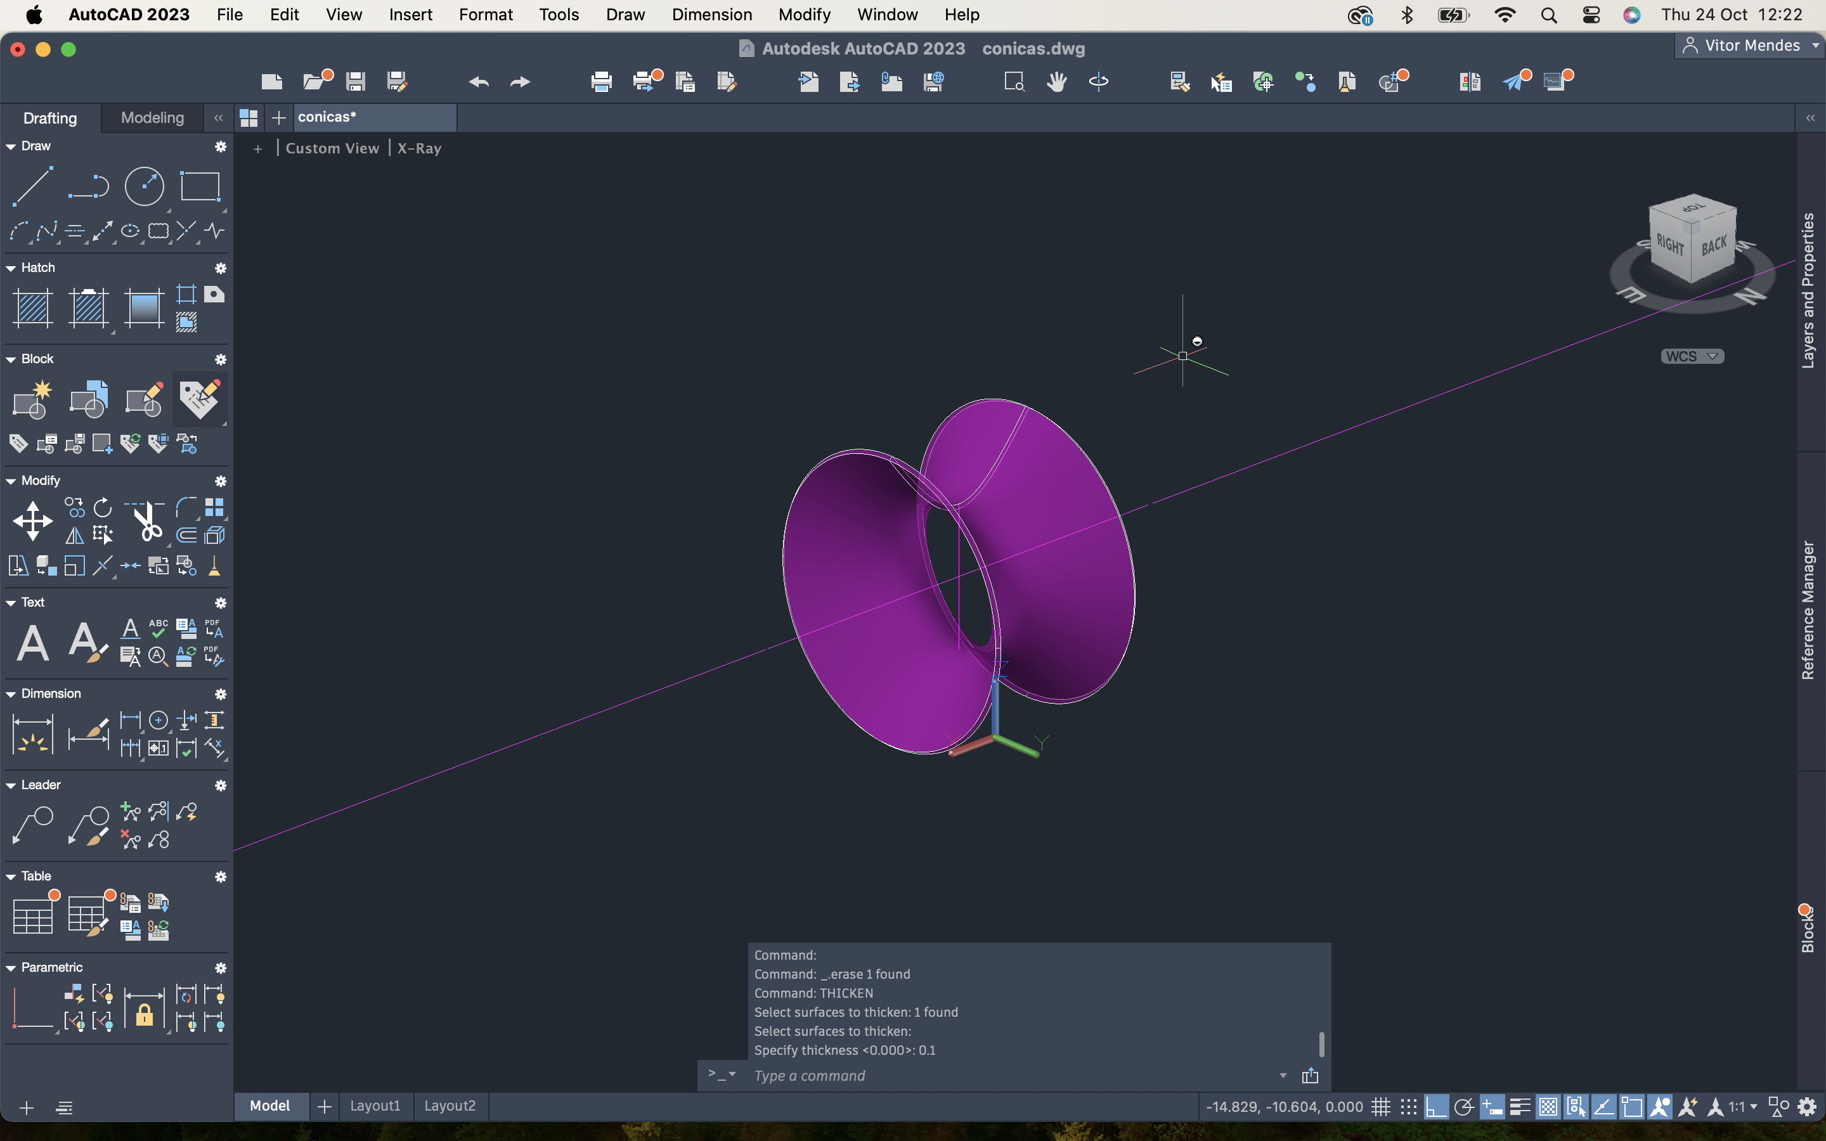Click the Redo arrow in toolbar
The image size is (1826, 1141).
[520, 82]
